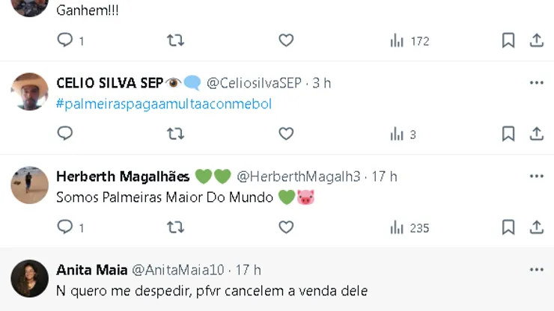This screenshot has width=554, height=311.
Task: Click Herberth Magalhães profile avatar
Action: 30,185
